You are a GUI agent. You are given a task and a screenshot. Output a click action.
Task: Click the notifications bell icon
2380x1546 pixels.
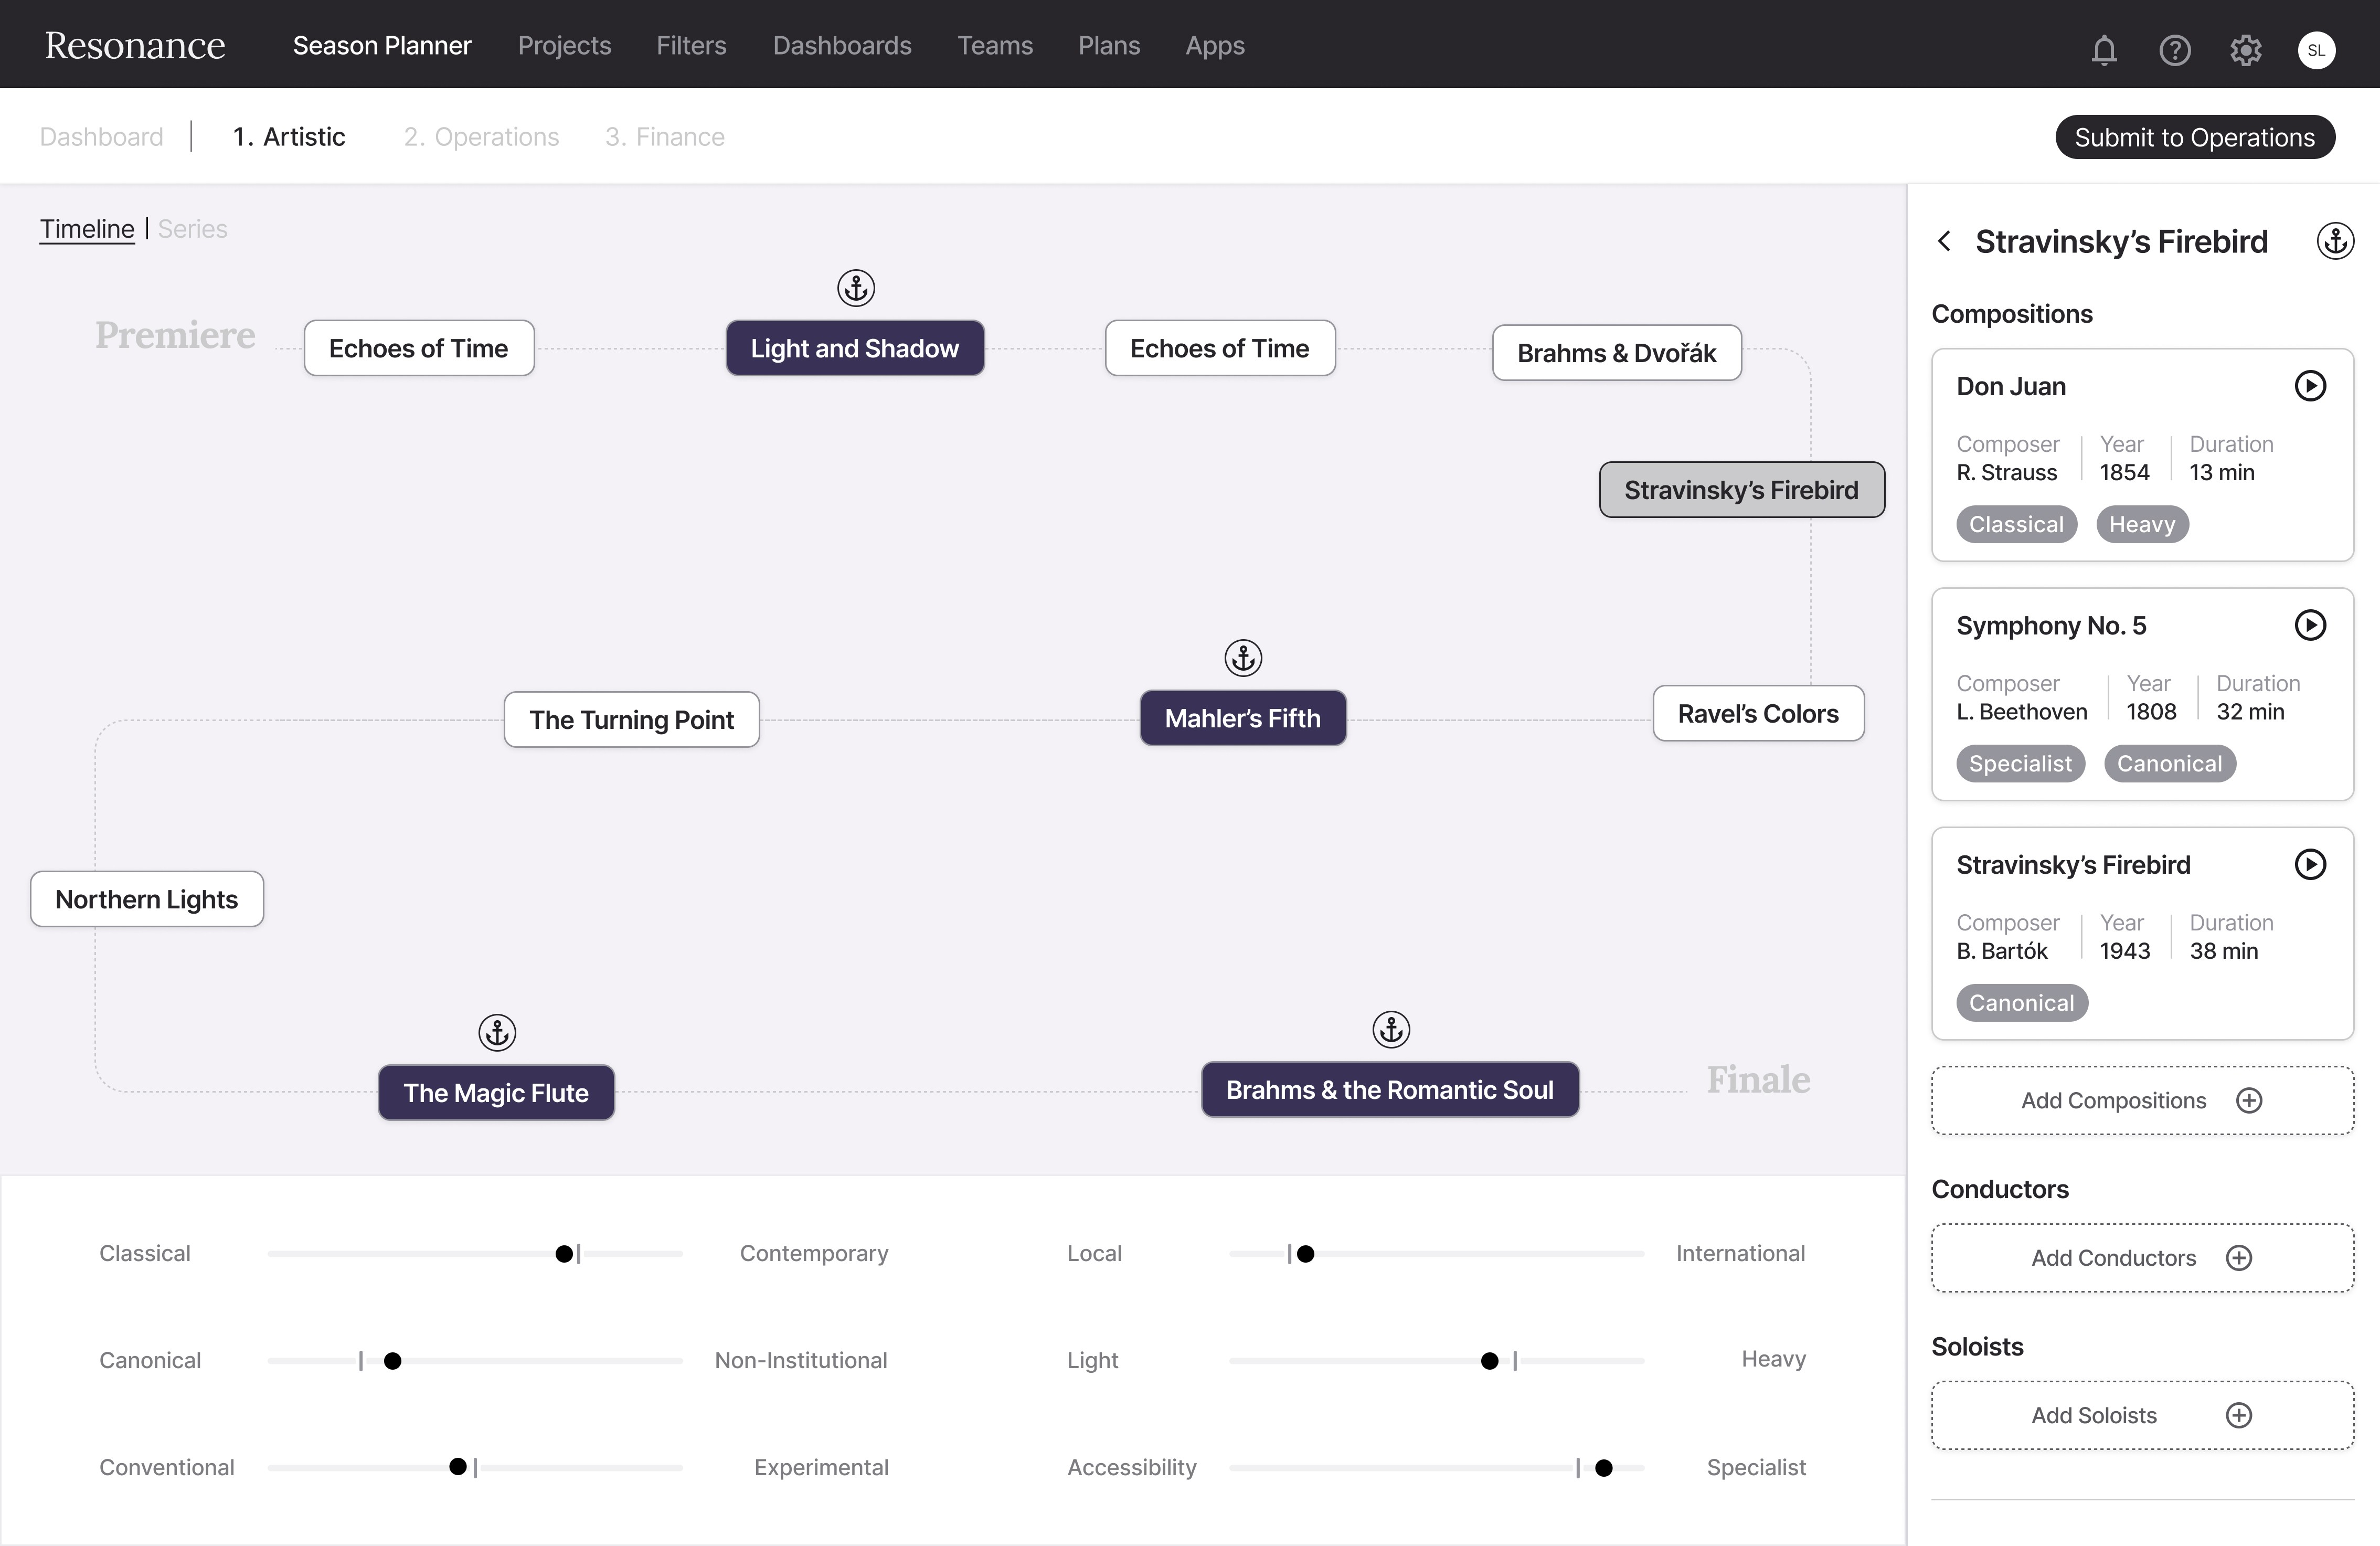pyautogui.click(x=2104, y=50)
